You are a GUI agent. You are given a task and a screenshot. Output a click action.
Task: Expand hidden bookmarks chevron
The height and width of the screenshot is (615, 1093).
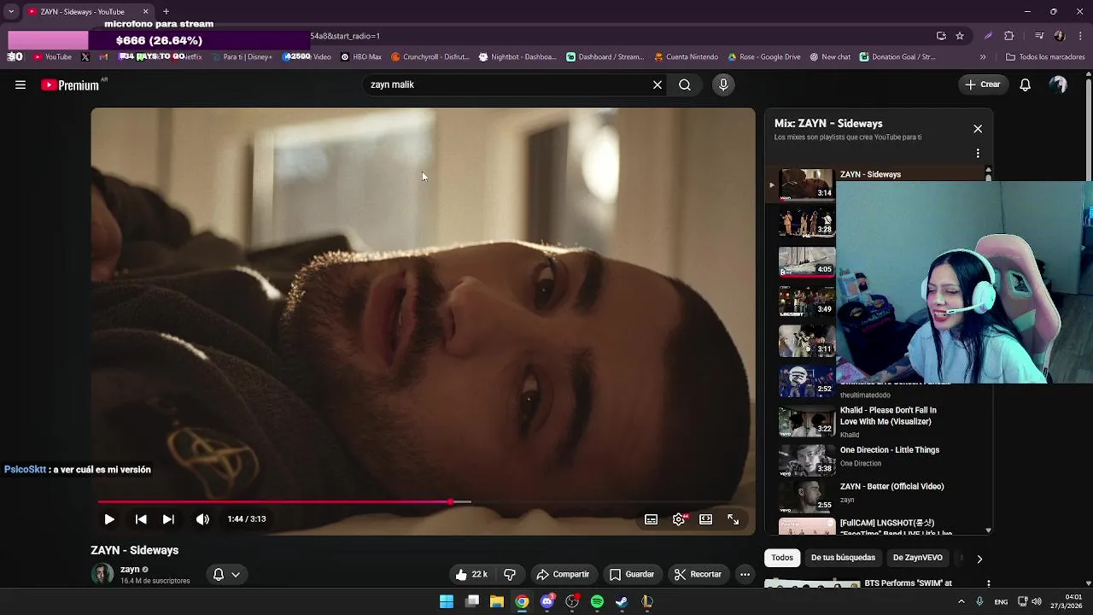click(983, 57)
